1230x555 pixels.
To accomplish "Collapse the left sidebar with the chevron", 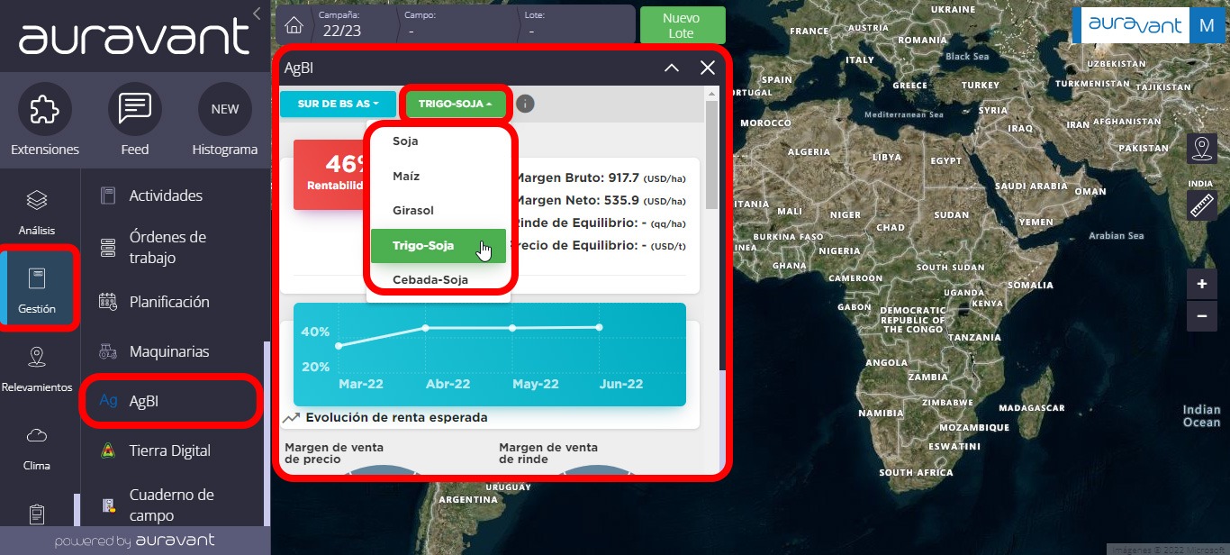I will [257, 14].
